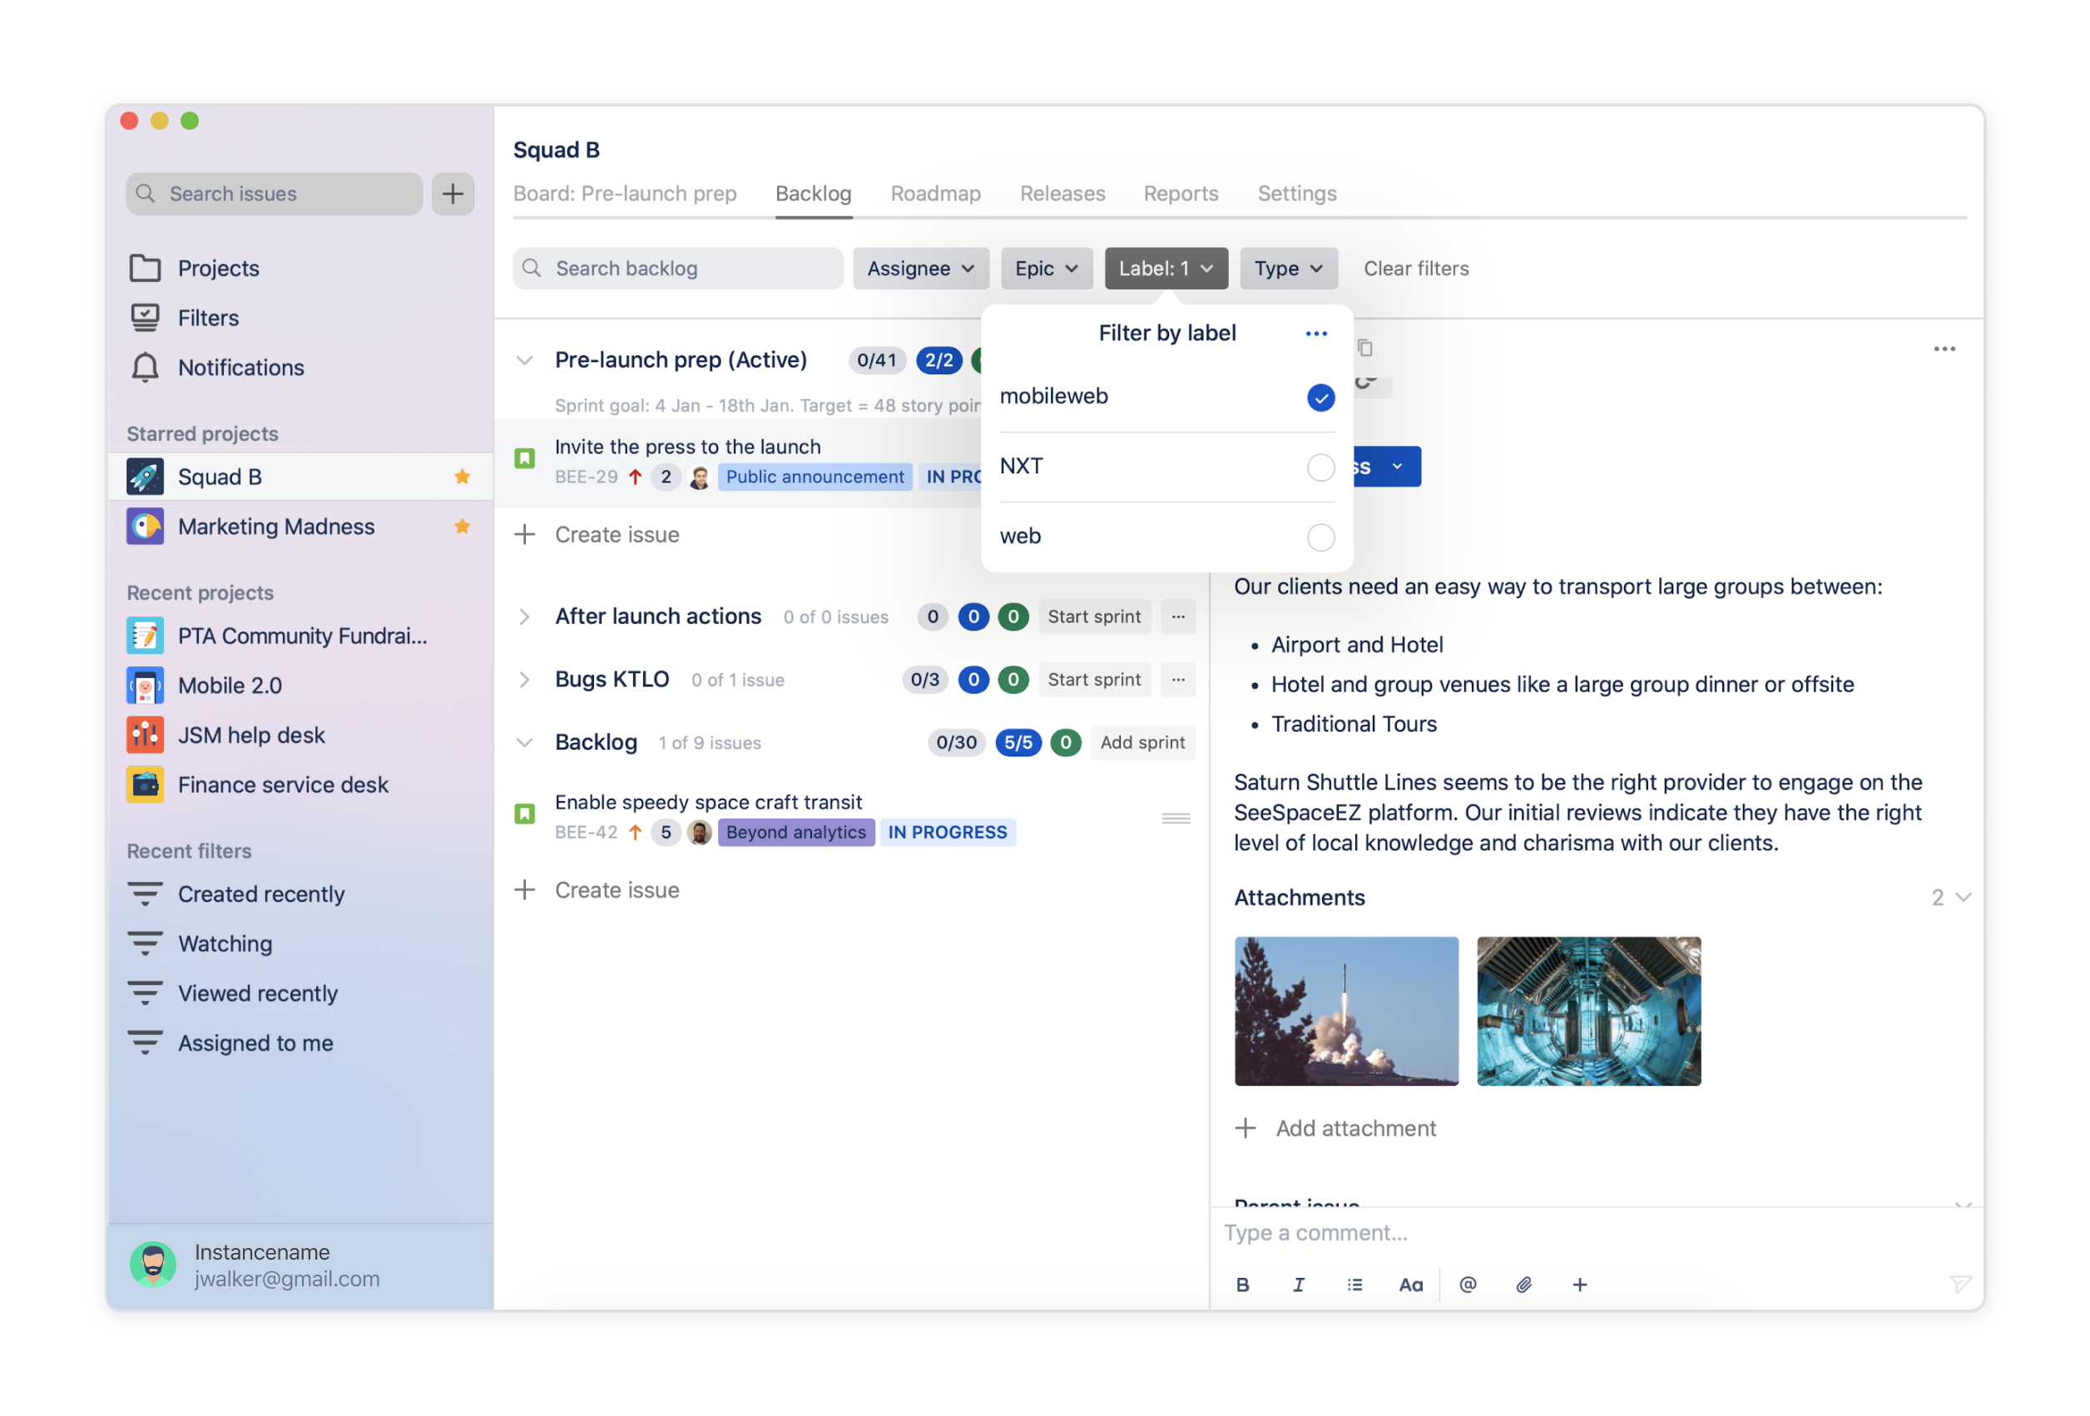This screenshot has width=2090, height=1416.
Task: Click the italic formatting icon
Action: click(x=1299, y=1285)
